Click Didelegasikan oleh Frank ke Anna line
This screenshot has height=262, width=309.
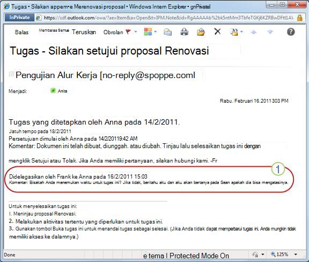point(78,176)
